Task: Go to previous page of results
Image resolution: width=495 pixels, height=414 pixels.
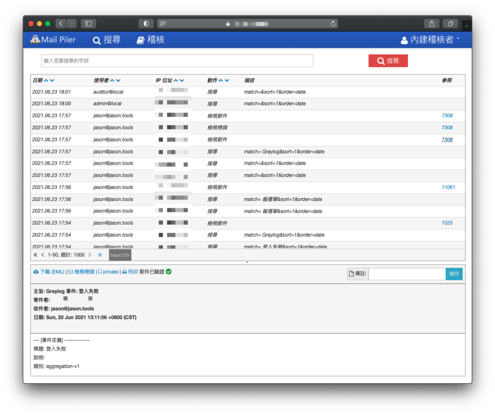Action: click(x=43, y=255)
